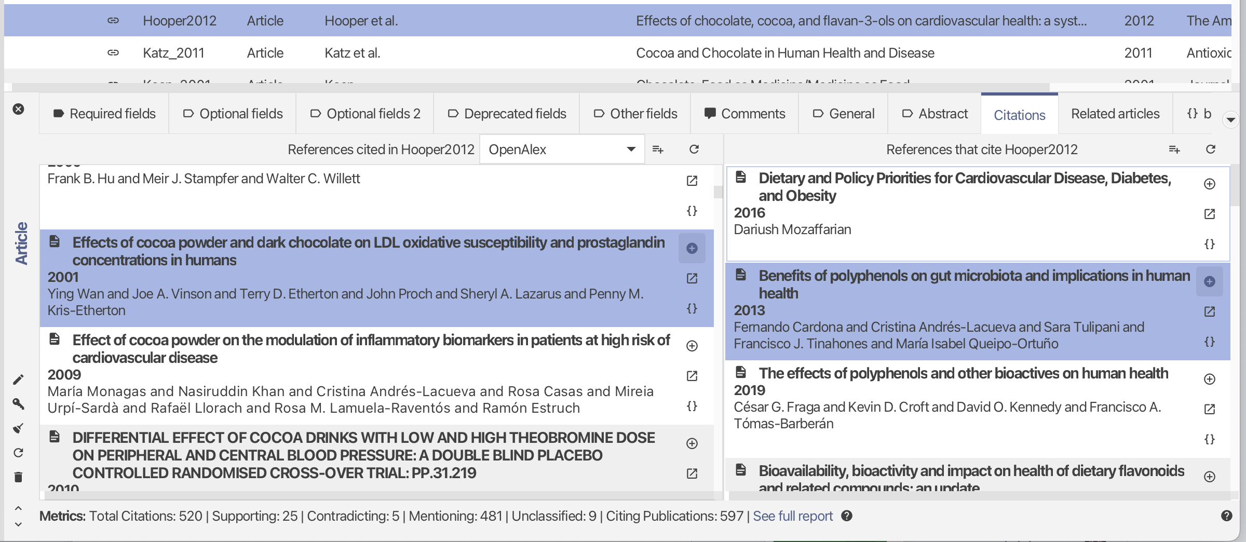Open 'Effect of cocoa powder' article in browser

[692, 376]
